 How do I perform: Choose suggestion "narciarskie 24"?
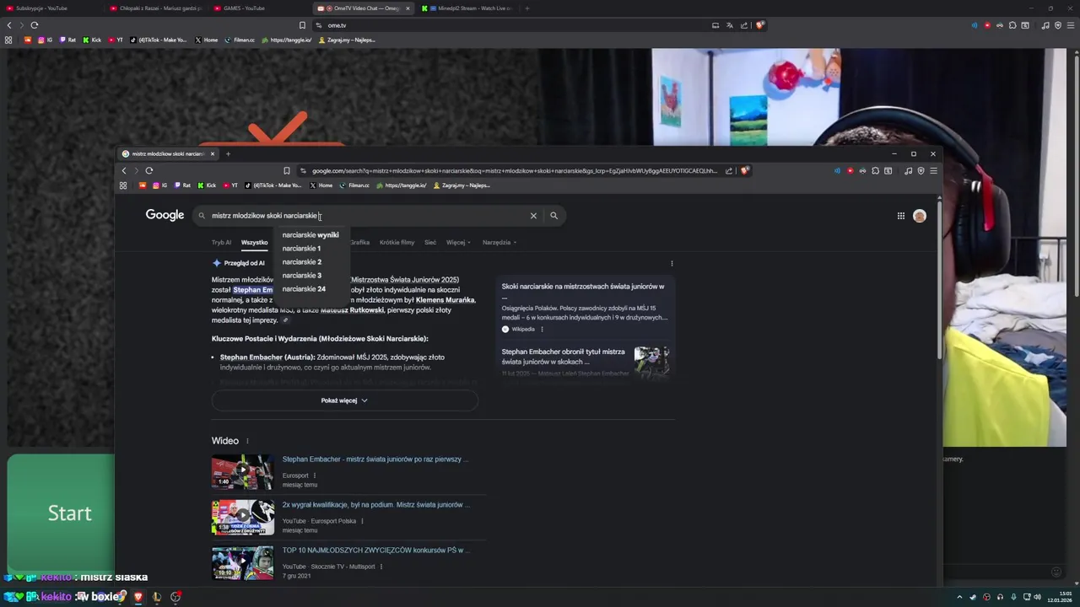pyautogui.click(x=310, y=289)
